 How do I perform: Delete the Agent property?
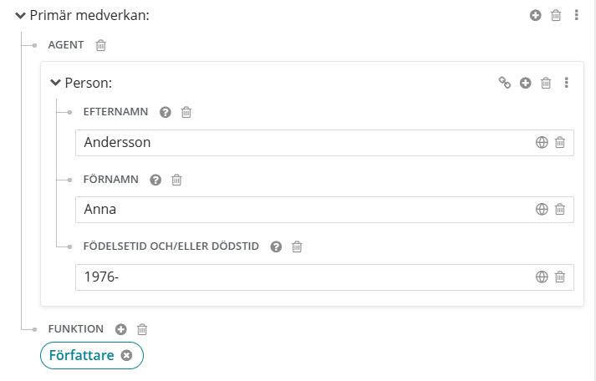(x=101, y=45)
